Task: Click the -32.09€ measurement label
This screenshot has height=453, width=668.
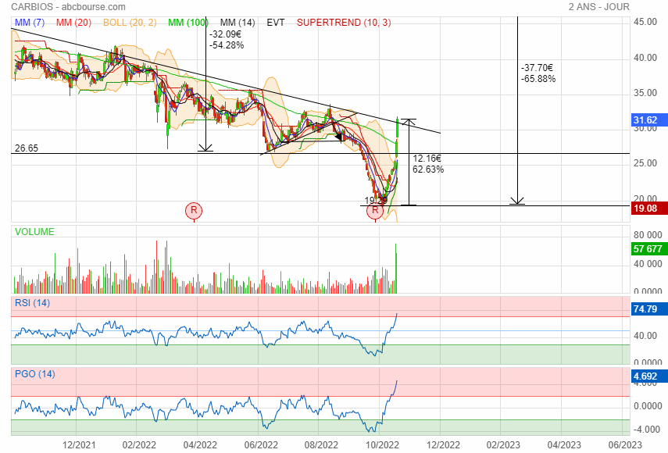Action: point(225,34)
